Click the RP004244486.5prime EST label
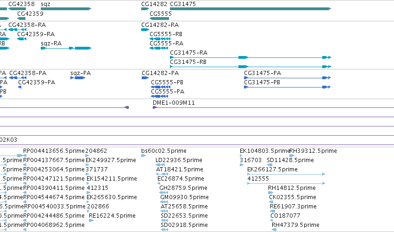Viewport: 394px width, 232px height. (54, 216)
